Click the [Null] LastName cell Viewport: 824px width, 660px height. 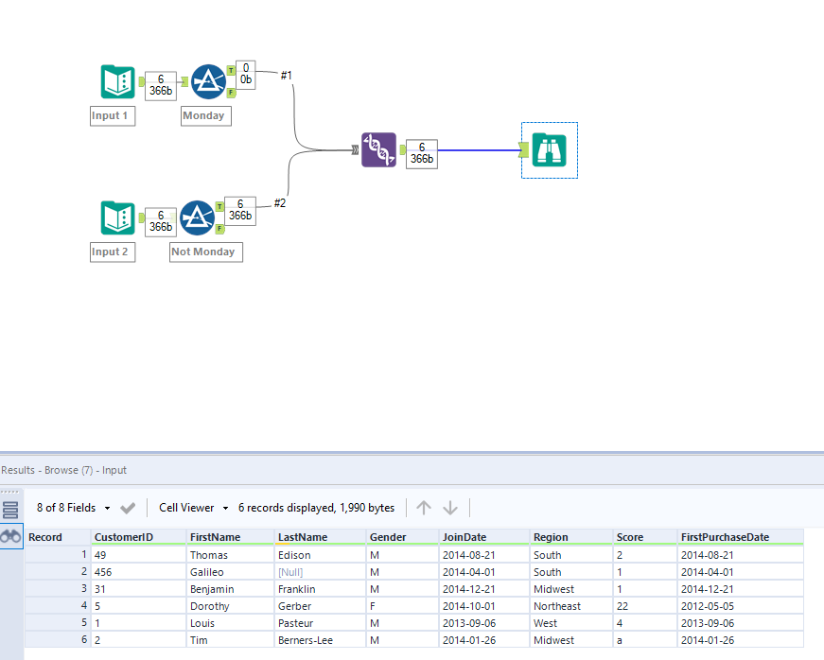(x=320, y=572)
